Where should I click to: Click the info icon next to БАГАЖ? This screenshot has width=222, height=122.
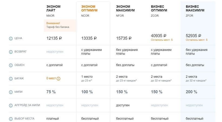11,79
